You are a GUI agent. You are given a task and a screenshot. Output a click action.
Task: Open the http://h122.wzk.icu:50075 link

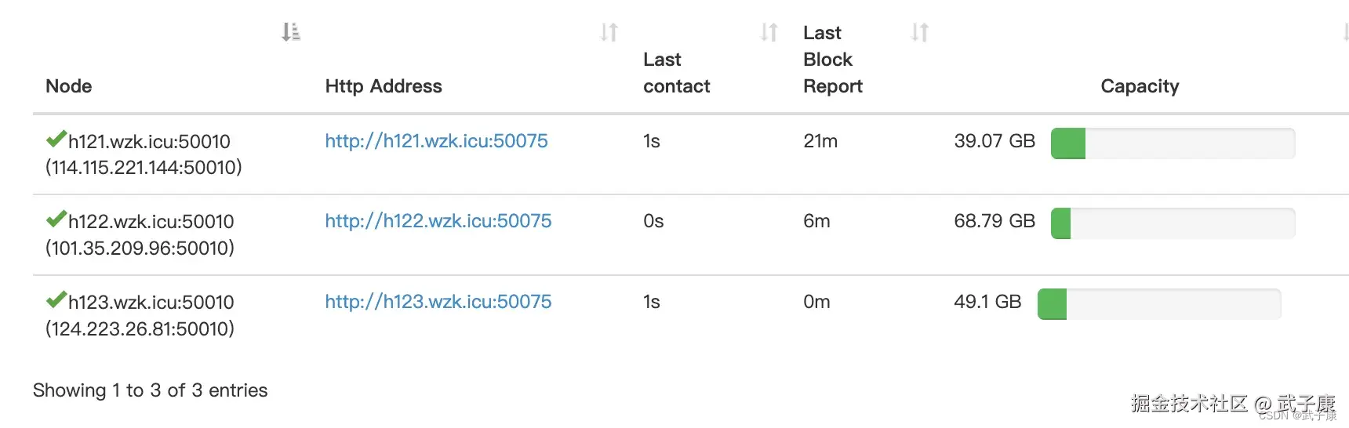click(x=438, y=221)
